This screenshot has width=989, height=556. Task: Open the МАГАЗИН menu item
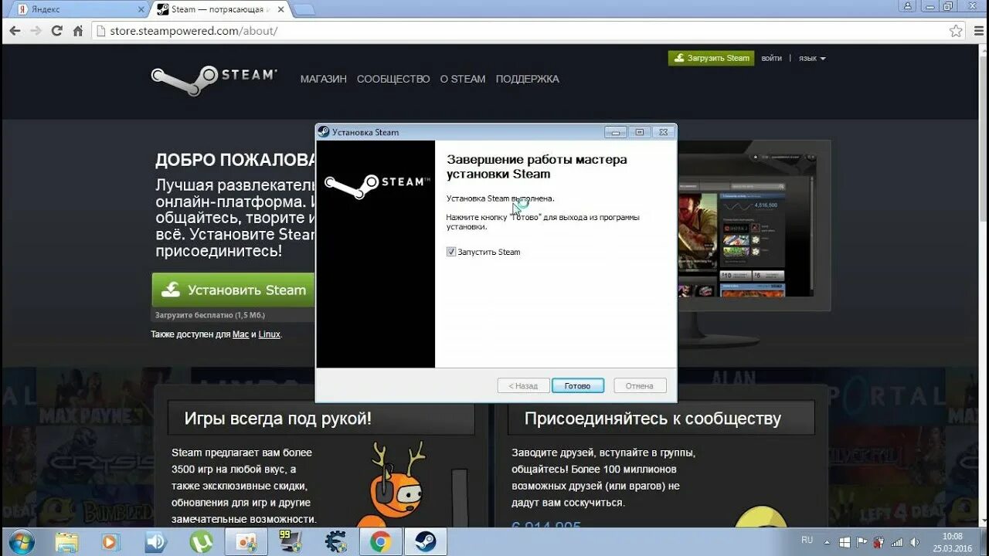tap(323, 79)
